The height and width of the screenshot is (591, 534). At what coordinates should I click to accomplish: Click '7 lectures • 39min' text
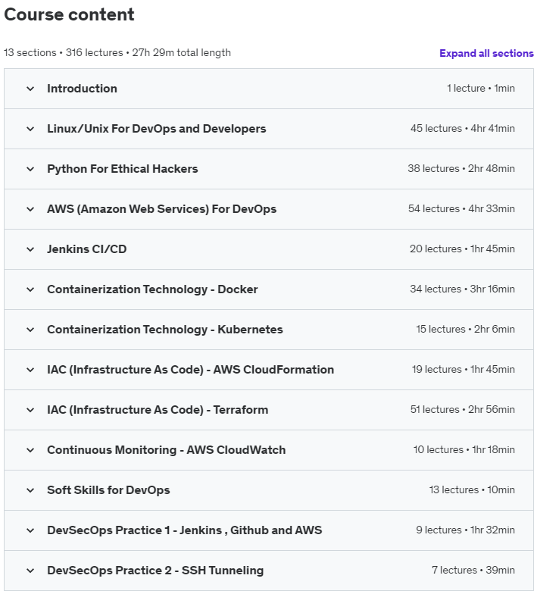473,570
